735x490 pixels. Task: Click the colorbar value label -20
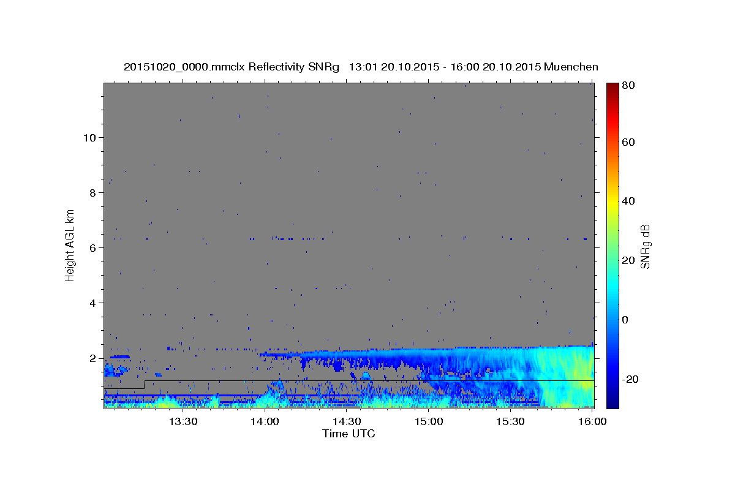[630, 379]
